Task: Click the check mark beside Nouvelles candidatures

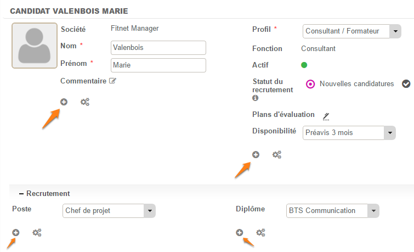Action: [x=406, y=84]
